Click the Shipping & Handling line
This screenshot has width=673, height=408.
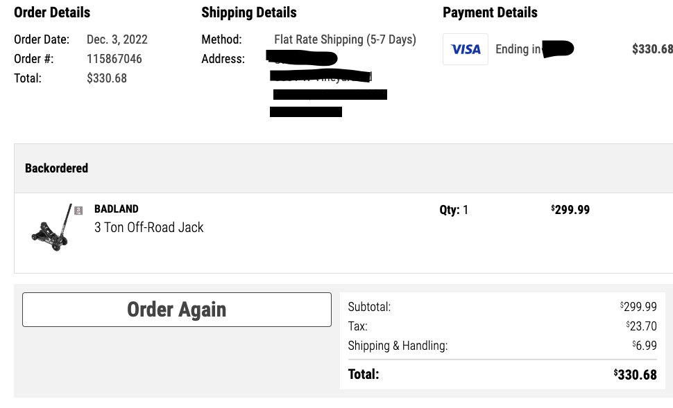pos(502,346)
